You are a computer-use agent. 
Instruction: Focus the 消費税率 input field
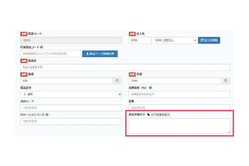coord(180,94)
